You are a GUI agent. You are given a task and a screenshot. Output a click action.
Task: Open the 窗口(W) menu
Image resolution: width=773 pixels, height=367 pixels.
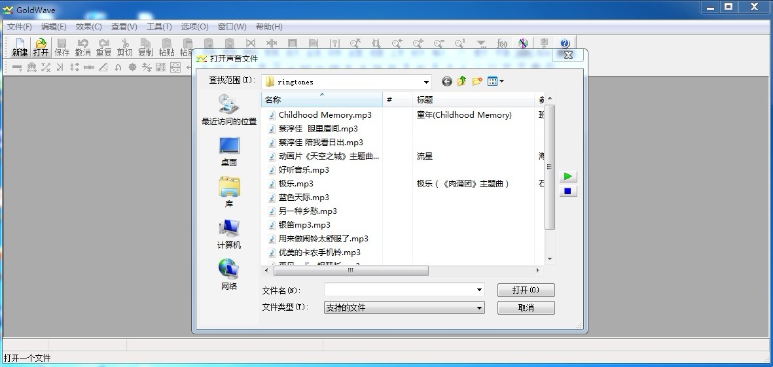click(x=232, y=27)
